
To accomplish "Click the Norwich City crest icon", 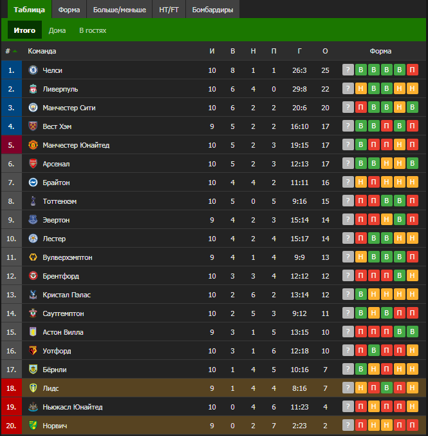I will tap(33, 426).
